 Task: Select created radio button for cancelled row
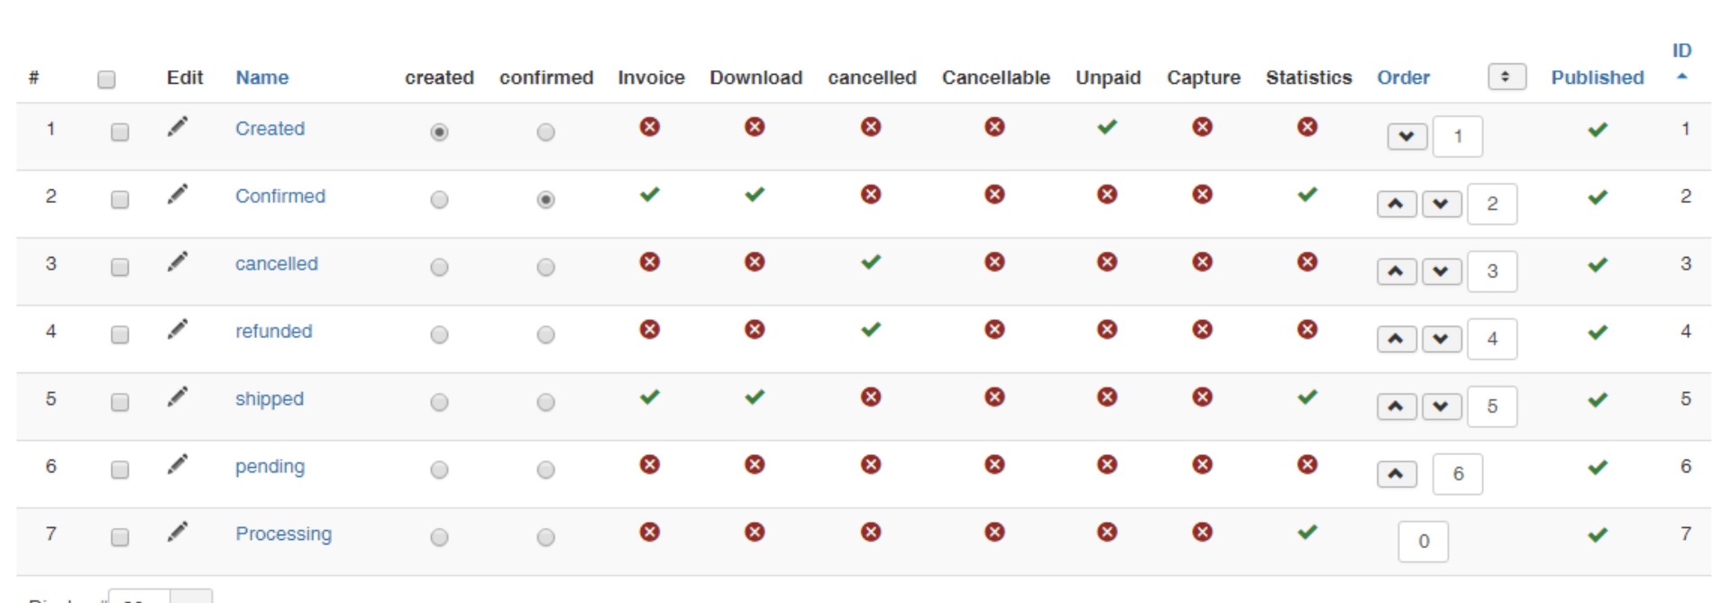pos(439,268)
